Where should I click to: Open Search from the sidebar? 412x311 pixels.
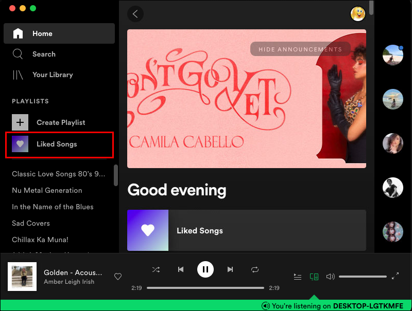[x=59, y=54]
